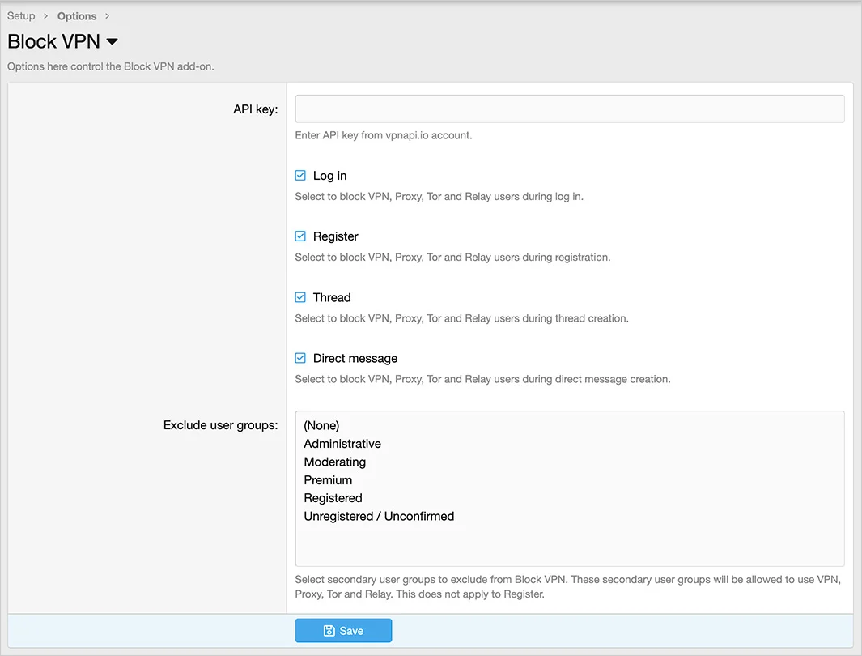Select Administrative in the user groups list
The height and width of the screenshot is (656, 862).
point(342,444)
